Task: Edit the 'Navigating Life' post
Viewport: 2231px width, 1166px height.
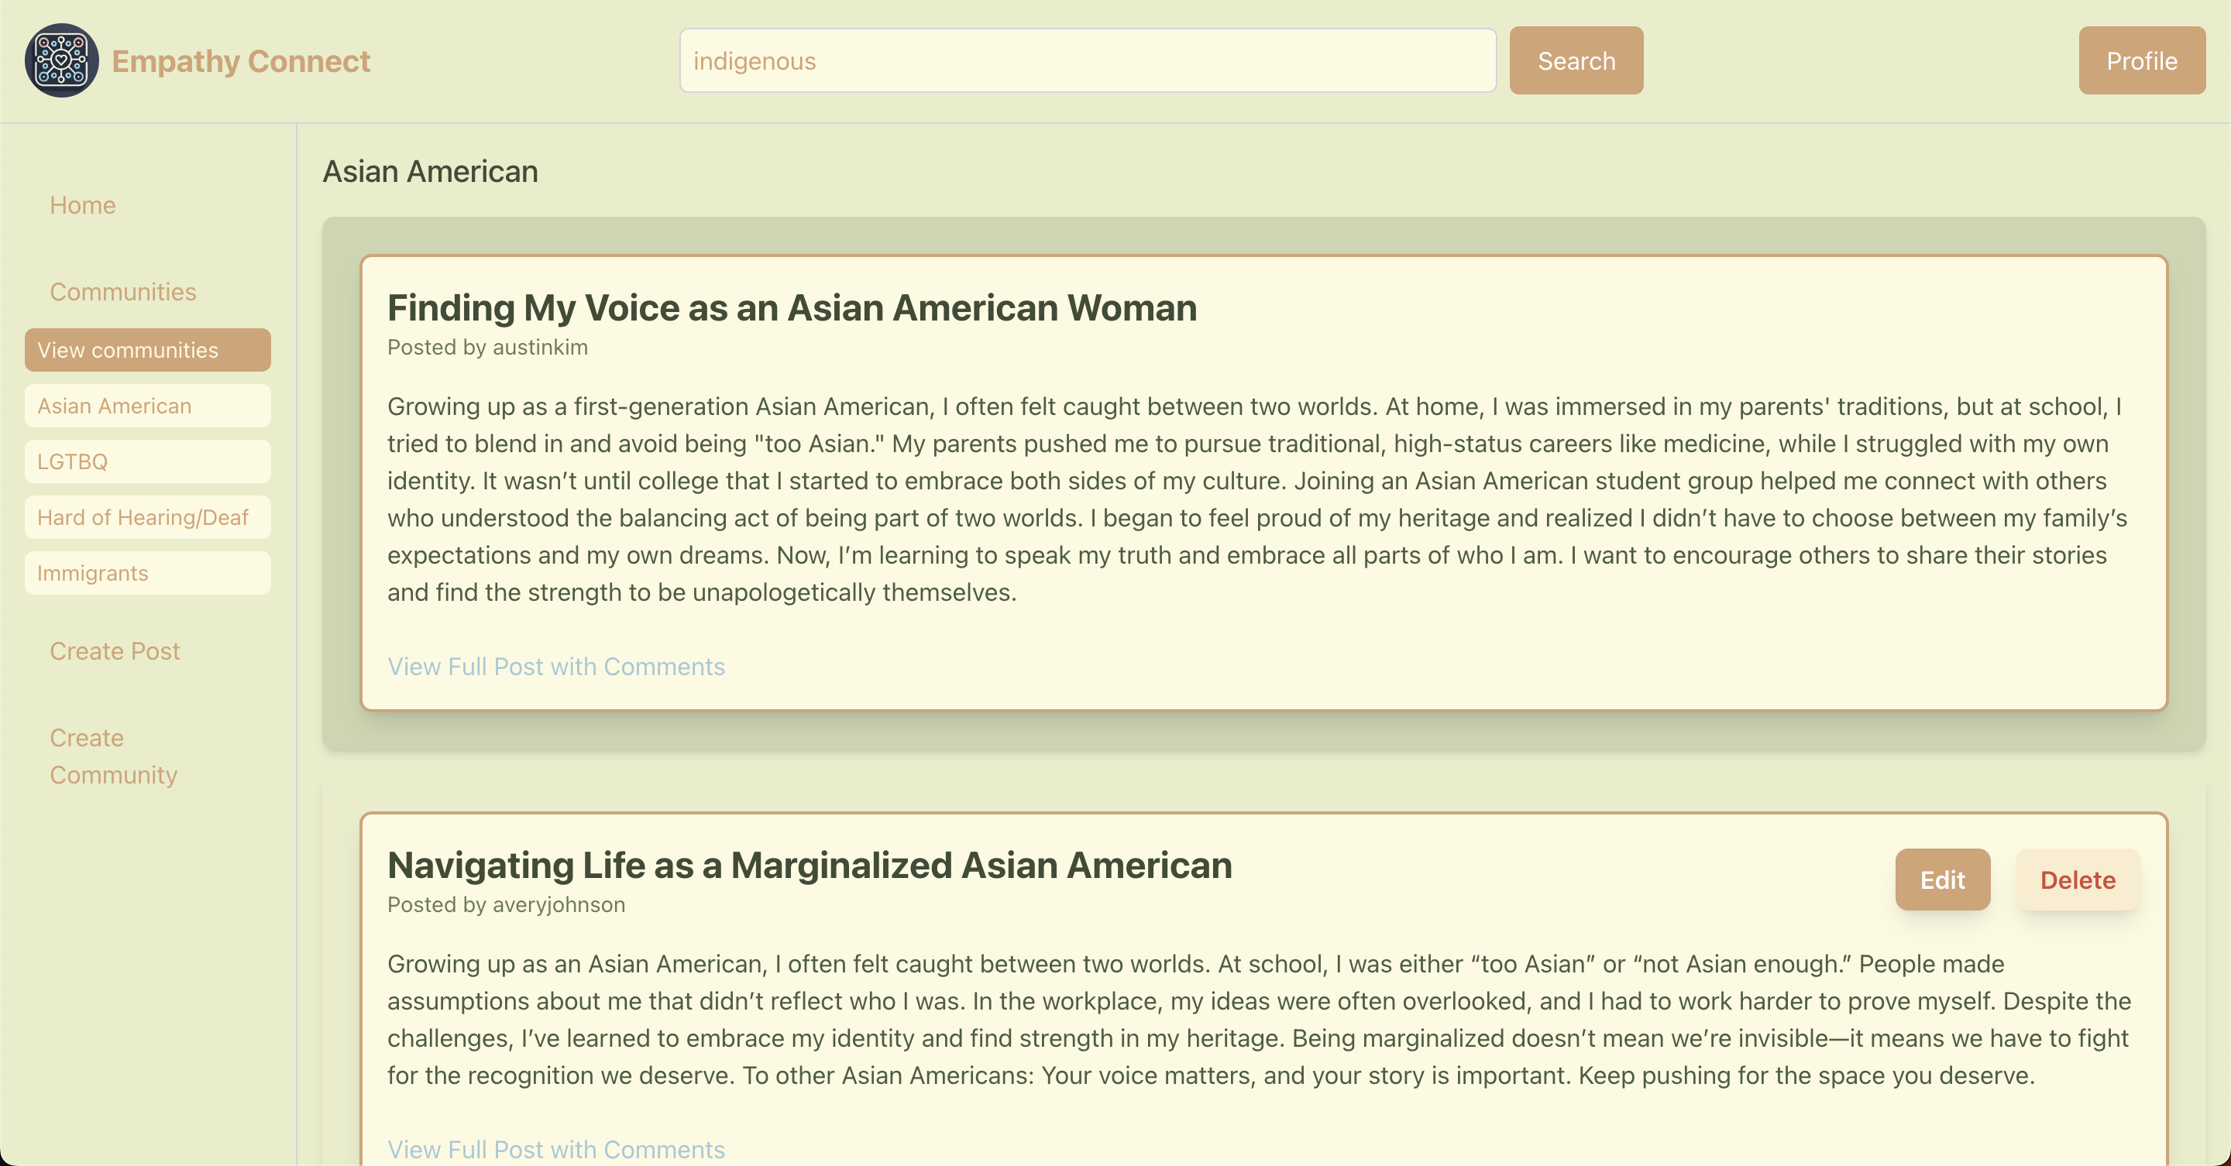Action: (x=1942, y=880)
